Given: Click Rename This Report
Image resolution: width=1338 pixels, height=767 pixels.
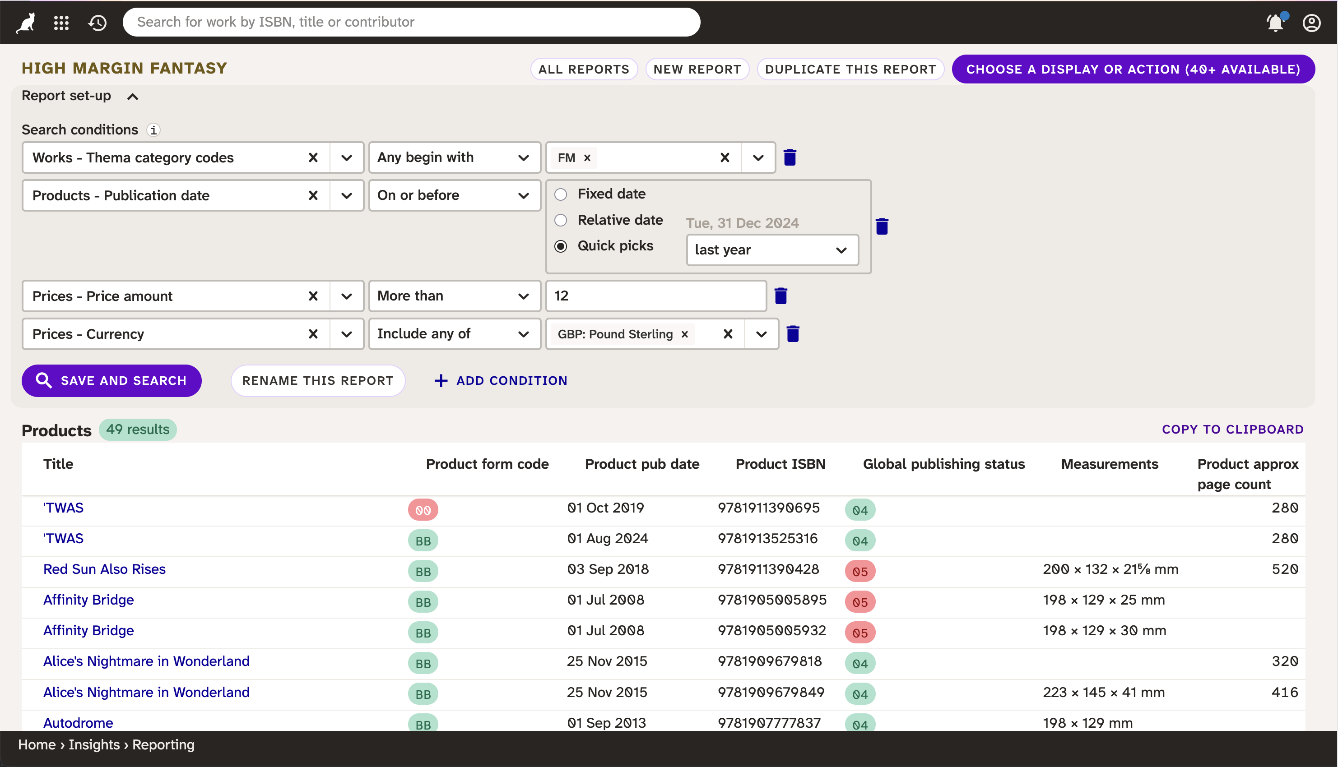Looking at the screenshot, I should pos(318,380).
